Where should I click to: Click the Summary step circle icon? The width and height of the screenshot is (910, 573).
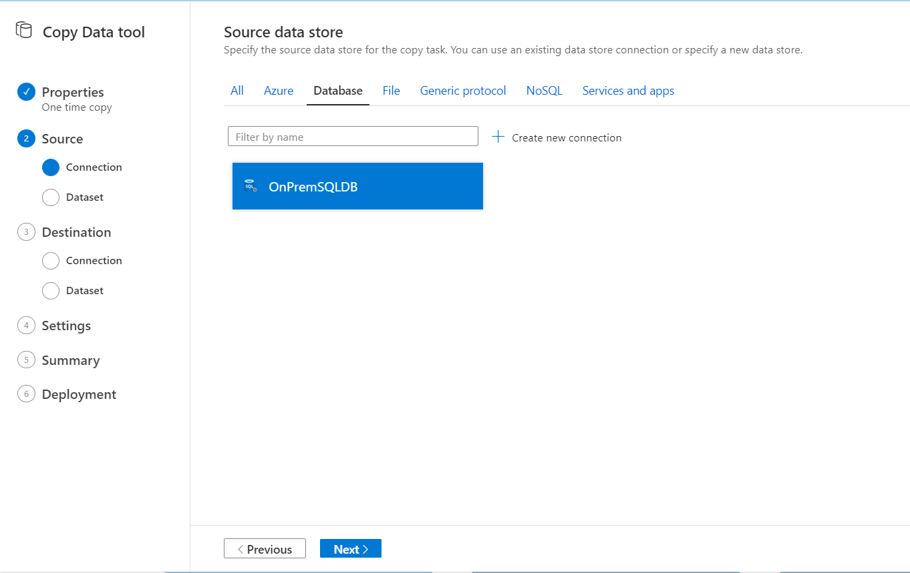point(26,360)
